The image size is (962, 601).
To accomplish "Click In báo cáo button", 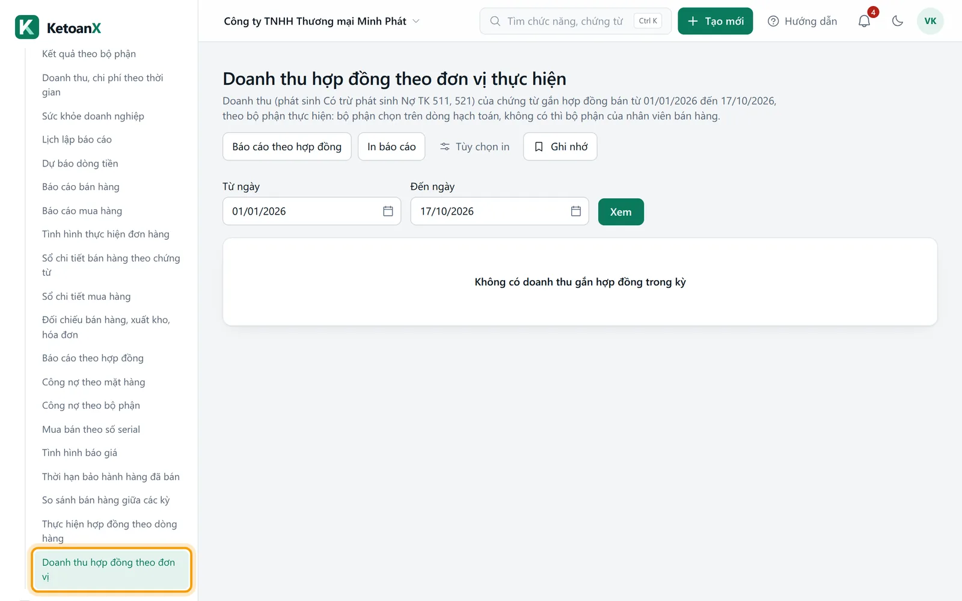I will click(391, 147).
